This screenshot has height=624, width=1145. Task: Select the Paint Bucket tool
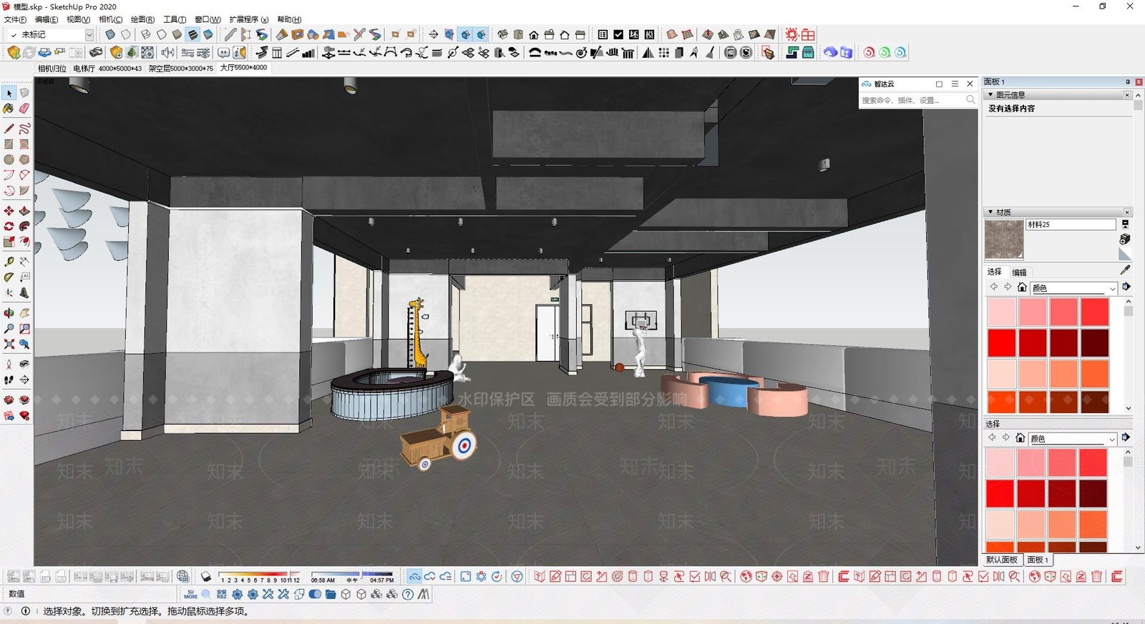[x=9, y=109]
